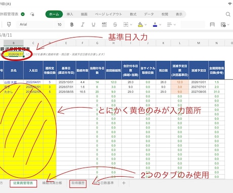This screenshot has height=193, width=233.
Task: Click the cell borders icon
Action: point(126,25)
